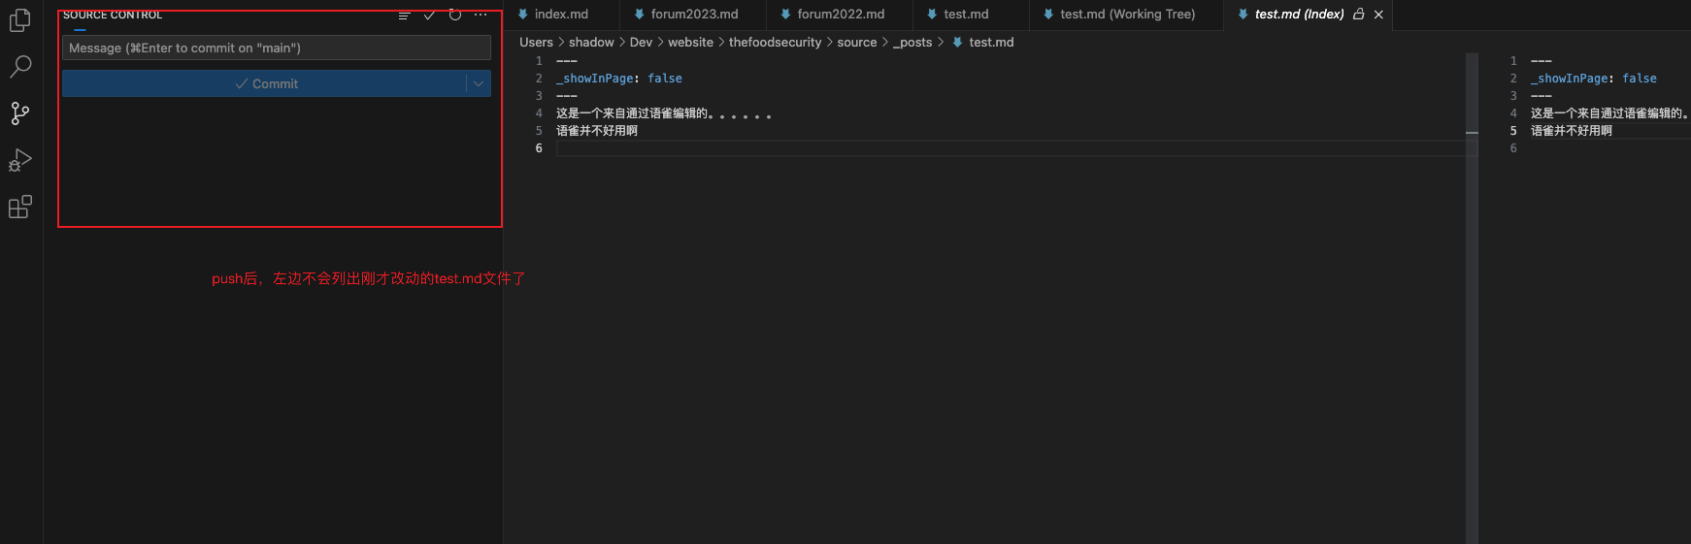Image resolution: width=1691 pixels, height=544 pixels.
Task: Close the test.md (Index) tab
Action: pyautogui.click(x=1378, y=15)
